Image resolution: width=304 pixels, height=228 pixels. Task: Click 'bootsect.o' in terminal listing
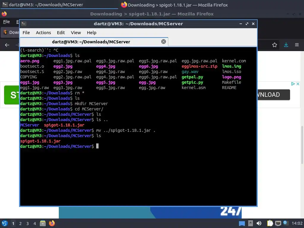(32, 66)
